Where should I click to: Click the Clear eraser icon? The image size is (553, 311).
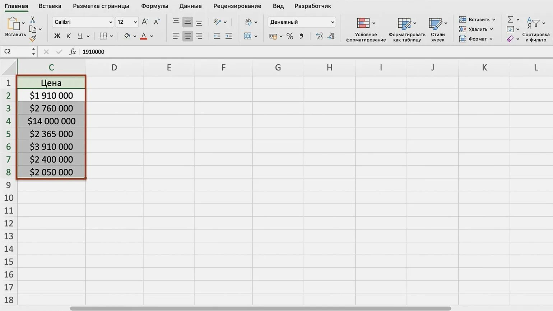pos(510,39)
